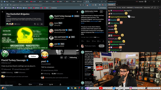This screenshot has width=161, height=90.
Task: Open the Chrome three-dot menu
Action: (105, 5)
